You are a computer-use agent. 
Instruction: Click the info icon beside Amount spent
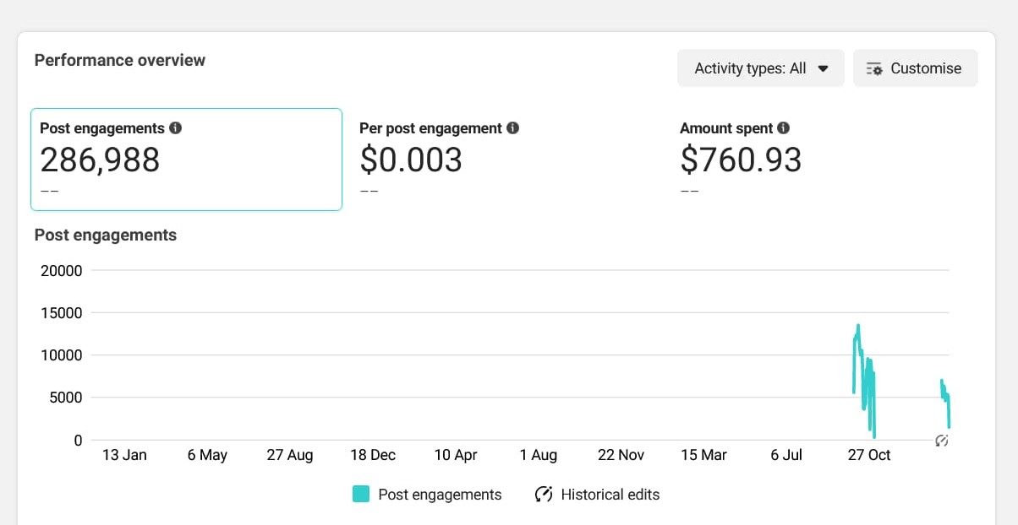pos(784,128)
